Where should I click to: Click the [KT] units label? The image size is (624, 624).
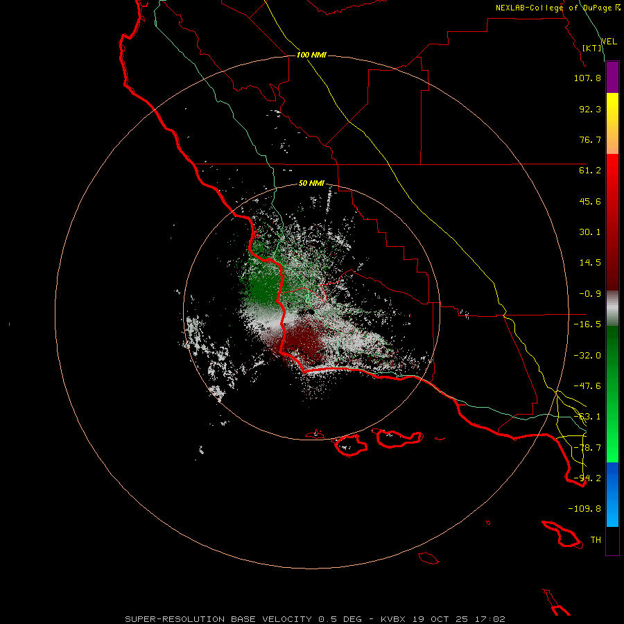tap(592, 48)
